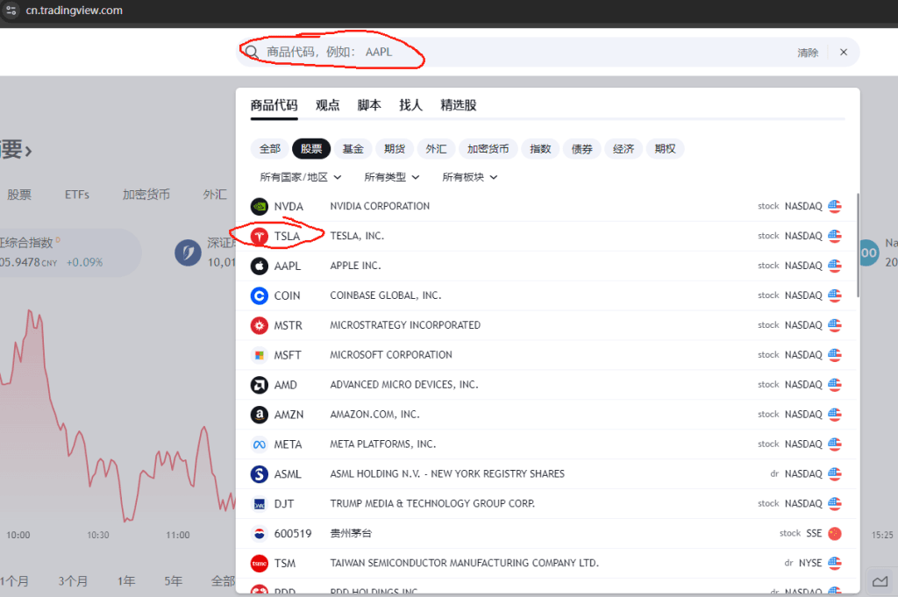Click the 600519 Moutai logo icon
The width and height of the screenshot is (898, 597).
coord(260,534)
